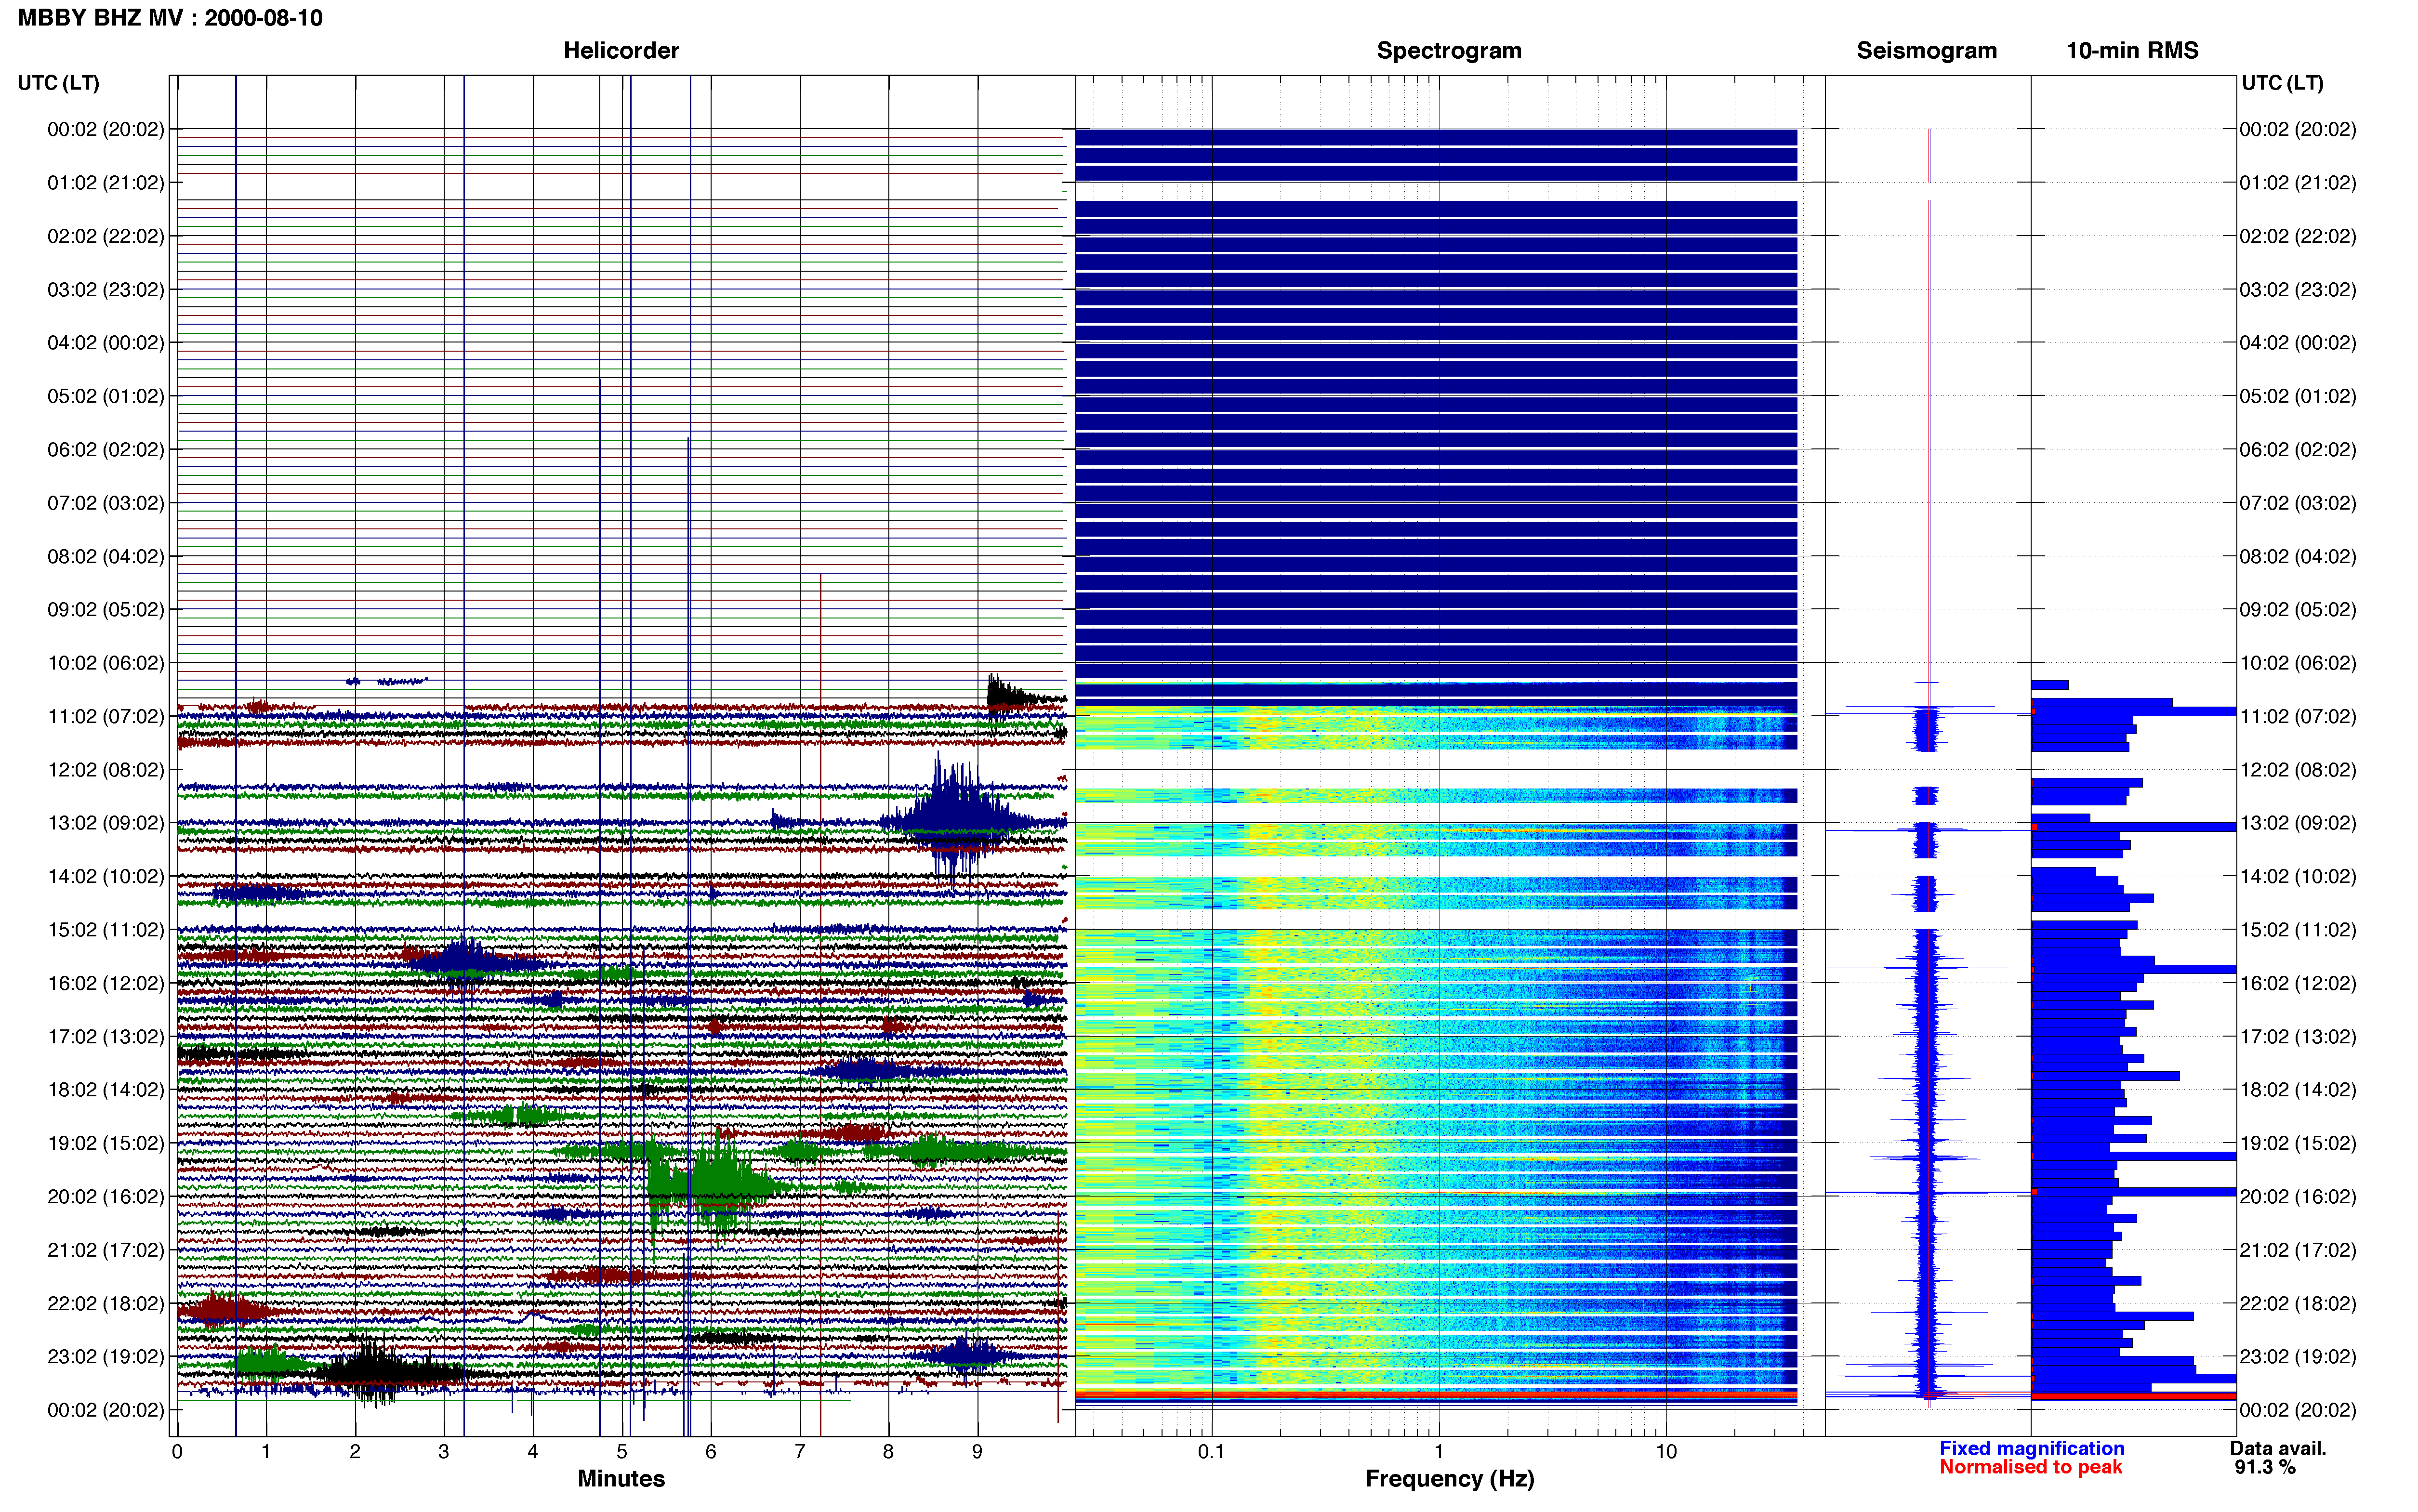Click the left time label '05:02 (01:02)'
The height and width of the screenshot is (1512, 2418).
coord(106,396)
